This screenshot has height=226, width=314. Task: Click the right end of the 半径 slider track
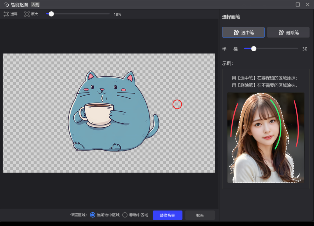coord(297,49)
